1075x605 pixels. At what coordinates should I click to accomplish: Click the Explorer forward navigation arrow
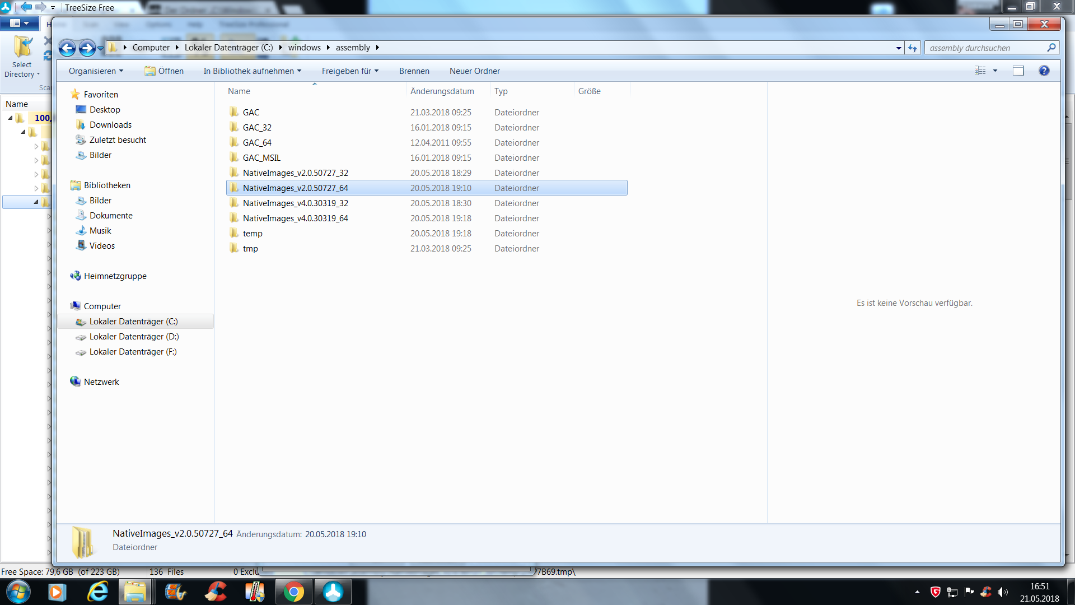point(87,48)
